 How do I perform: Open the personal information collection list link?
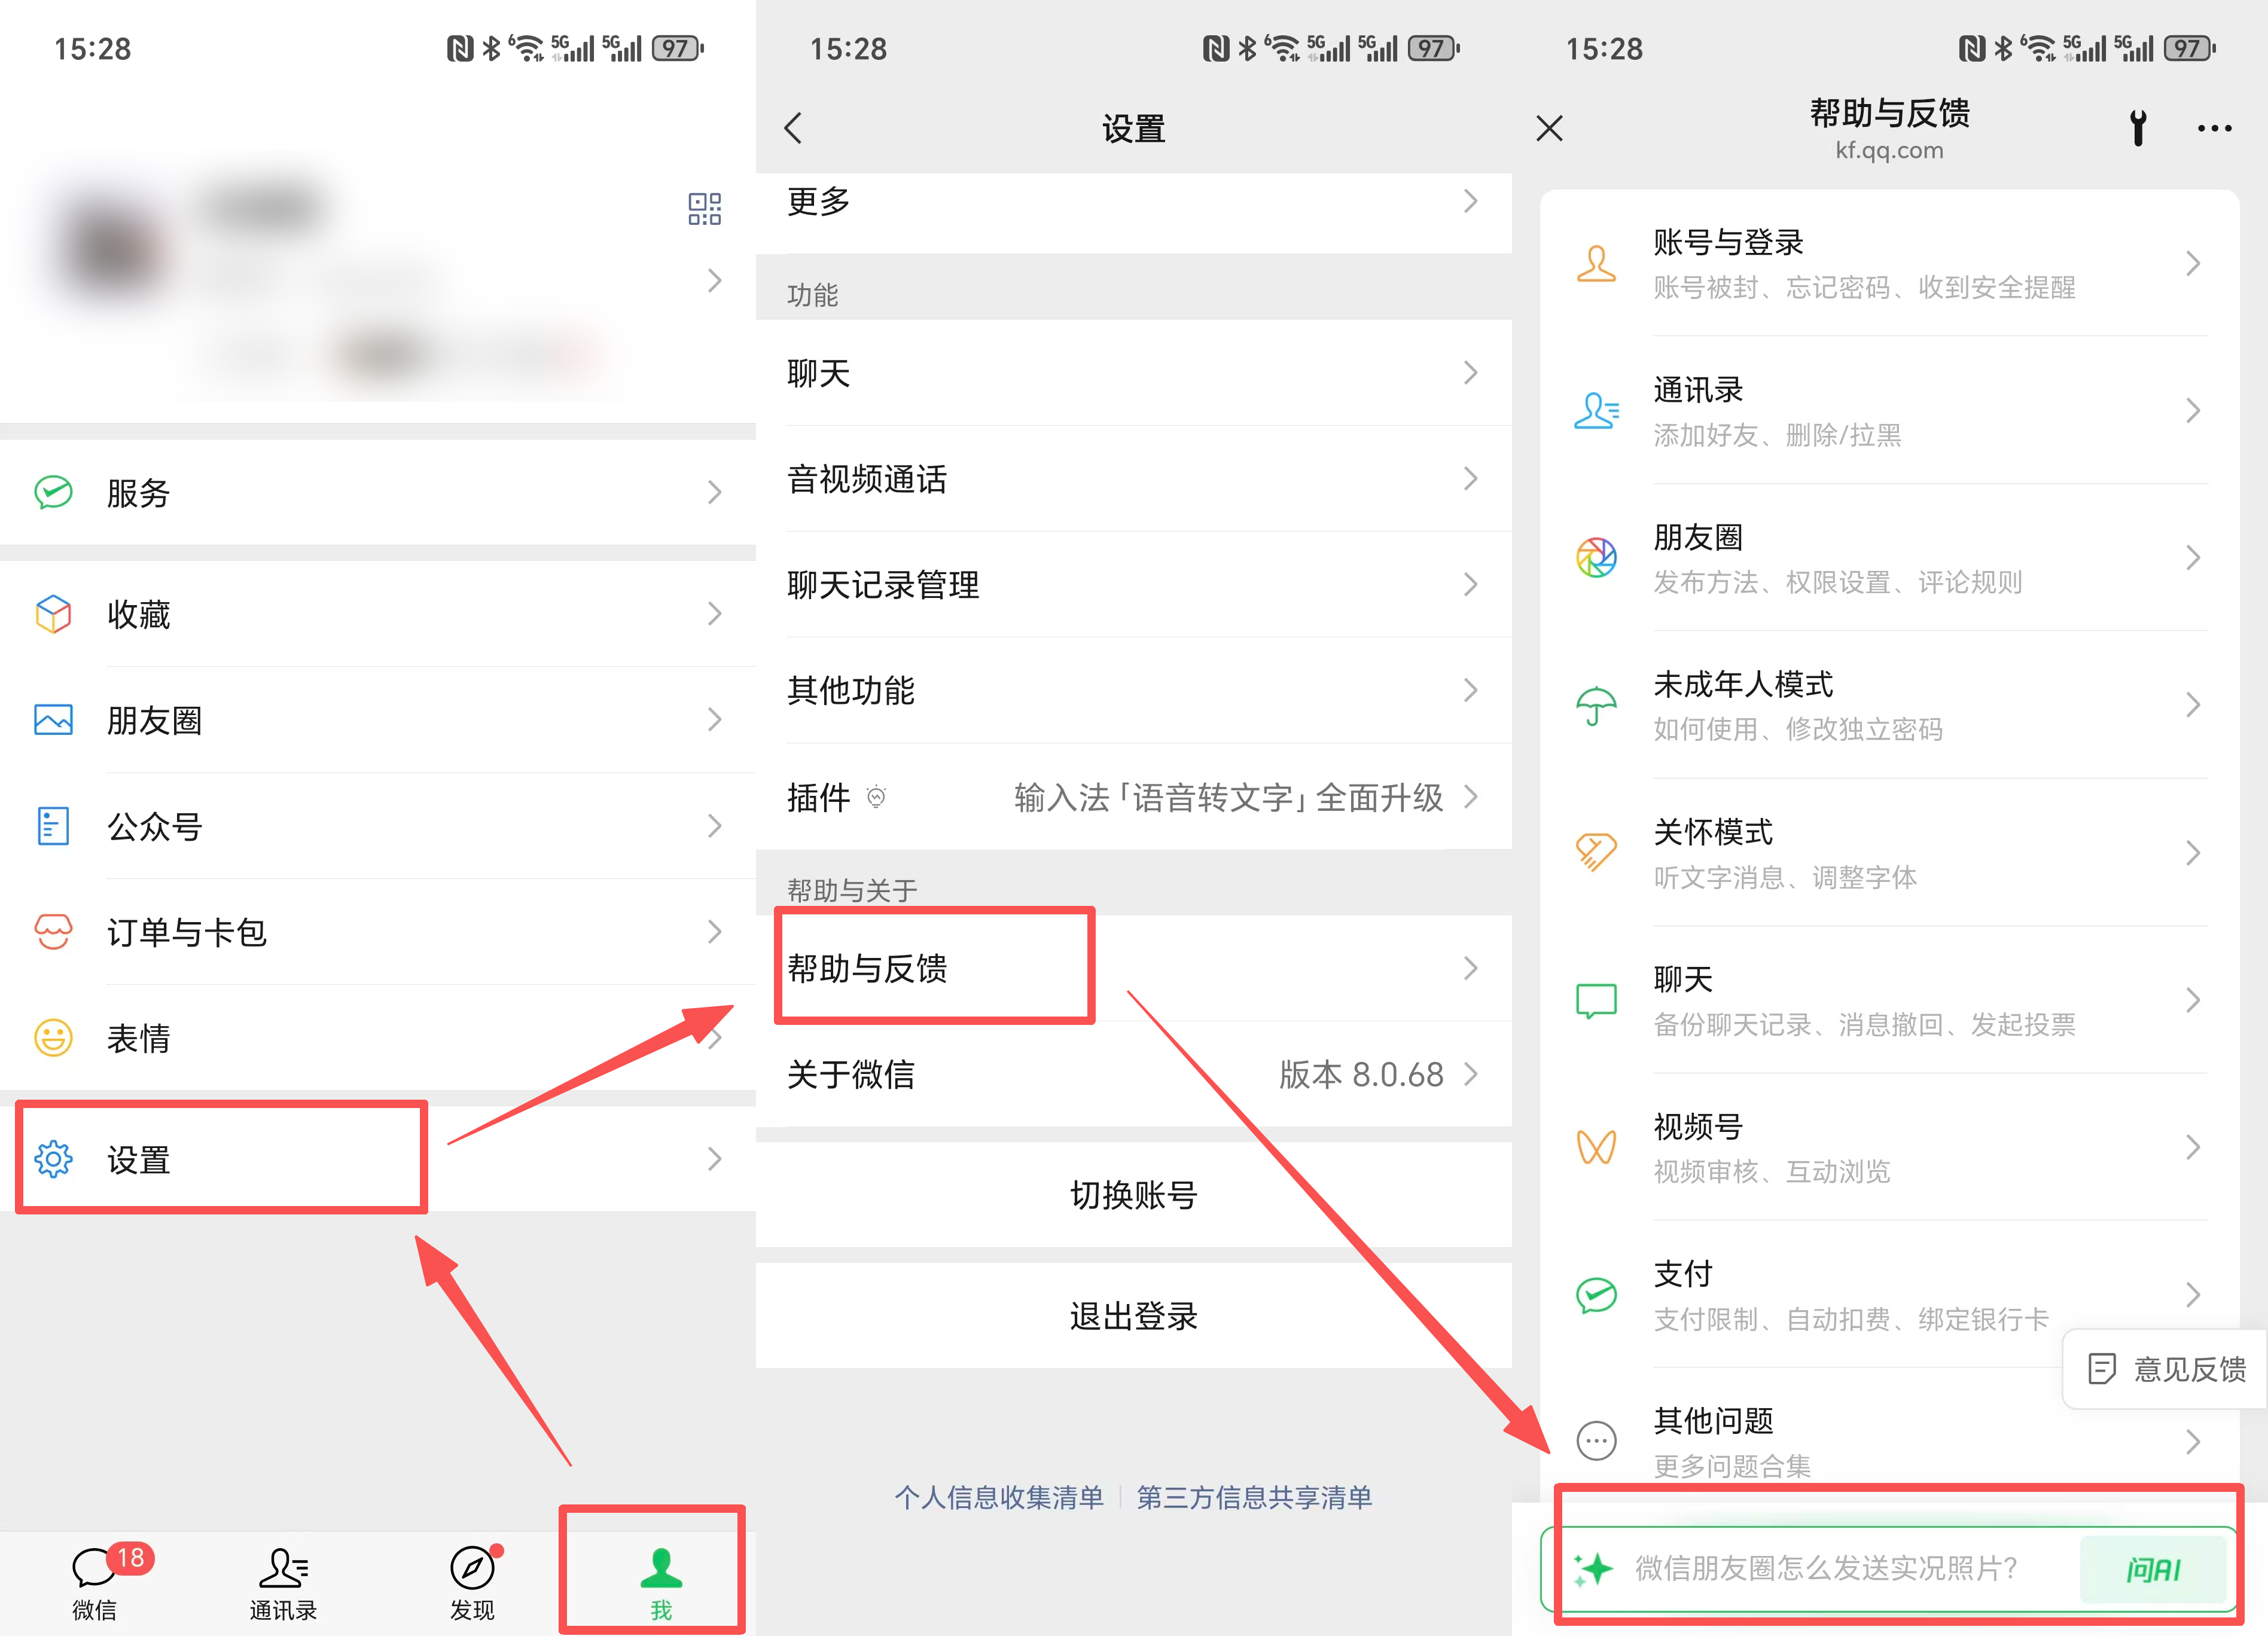pos(998,1497)
